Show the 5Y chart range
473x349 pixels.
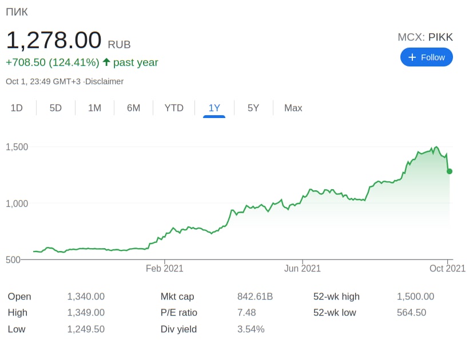click(253, 108)
